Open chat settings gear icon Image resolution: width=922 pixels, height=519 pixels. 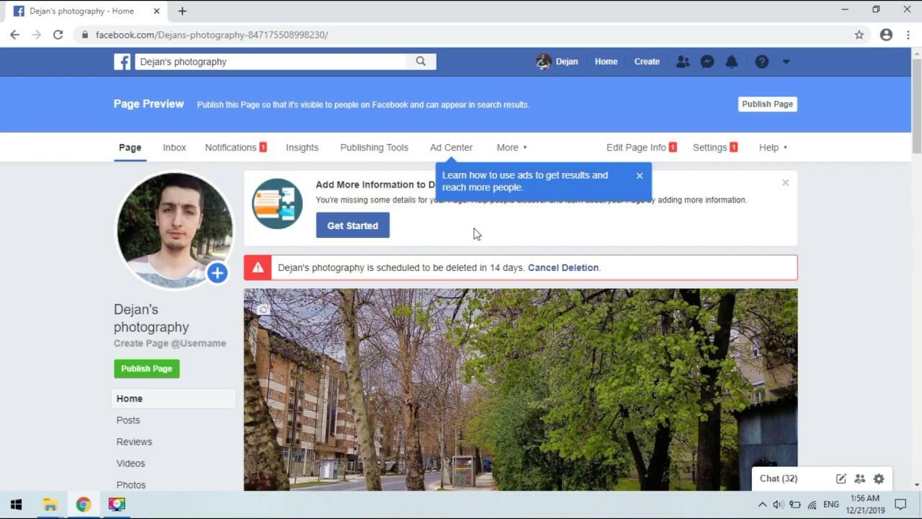tap(879, 479)
